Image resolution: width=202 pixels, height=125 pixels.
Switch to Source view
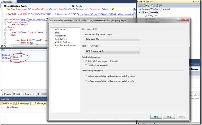point(27,94)
